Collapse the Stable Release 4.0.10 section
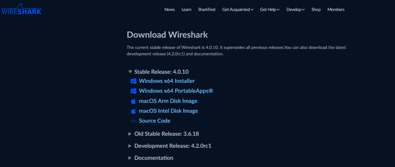Image resolution: width=395 pixels, height=167 pixels. 130,72
